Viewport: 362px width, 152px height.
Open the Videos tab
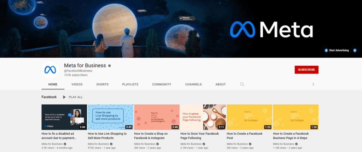pos(77,84)
